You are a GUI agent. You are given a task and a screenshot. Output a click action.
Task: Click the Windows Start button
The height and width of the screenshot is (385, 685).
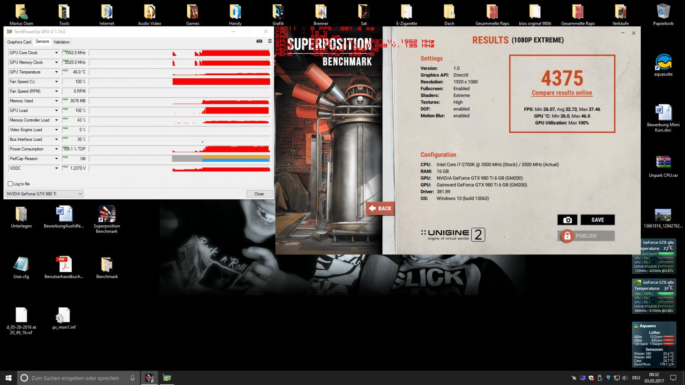[x=9, y=378]
